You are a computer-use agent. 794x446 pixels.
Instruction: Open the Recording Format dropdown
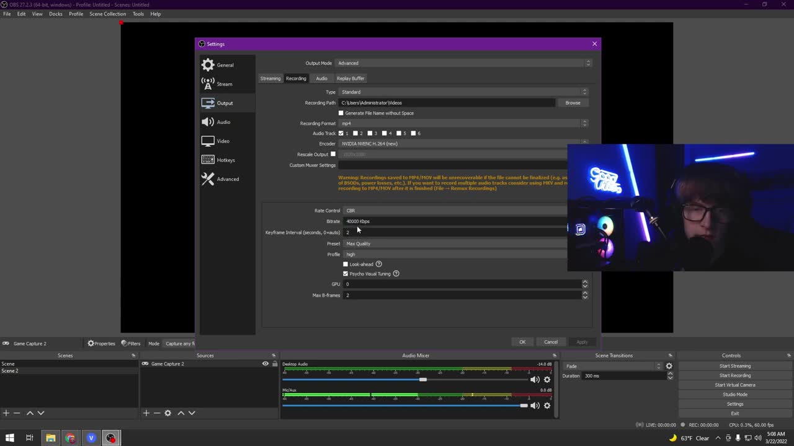click(x=463, y=123)
